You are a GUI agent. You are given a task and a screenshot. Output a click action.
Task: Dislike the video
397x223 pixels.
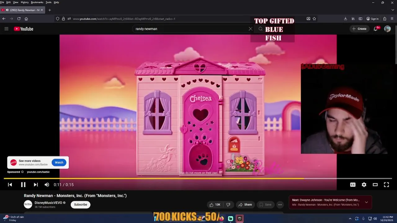[x=228, y=204]
